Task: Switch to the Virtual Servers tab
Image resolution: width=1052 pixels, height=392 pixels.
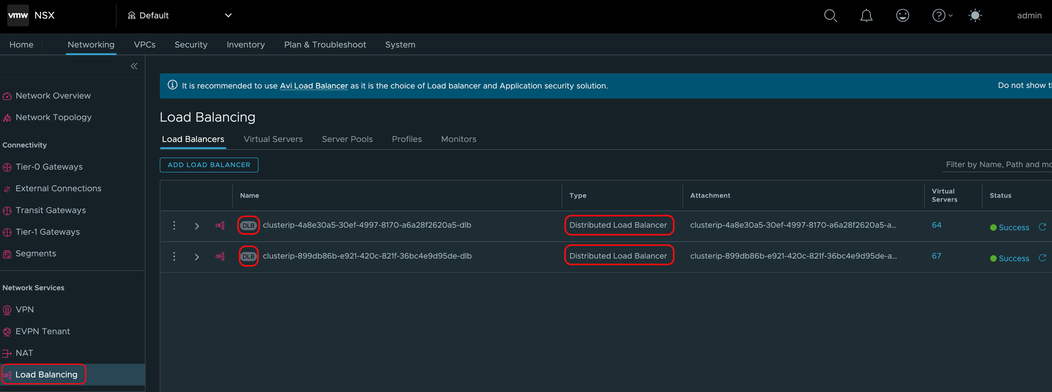Action: [273, 139]
